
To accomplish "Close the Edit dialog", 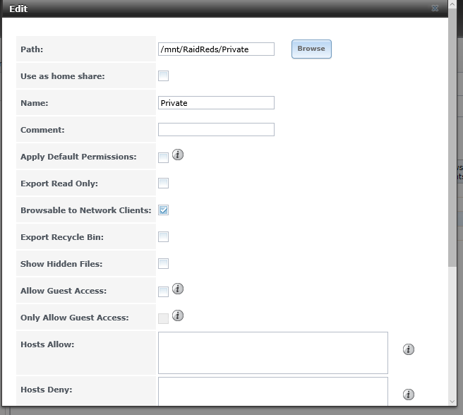I will point(435,8).
